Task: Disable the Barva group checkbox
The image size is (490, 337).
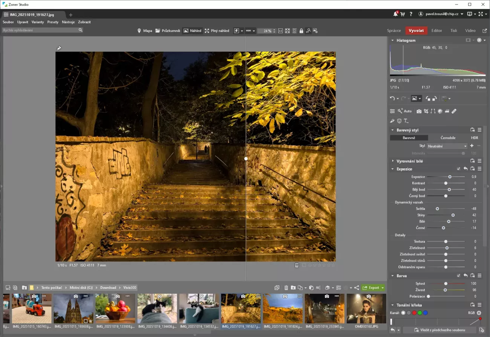Action: [x=458, y=276]
